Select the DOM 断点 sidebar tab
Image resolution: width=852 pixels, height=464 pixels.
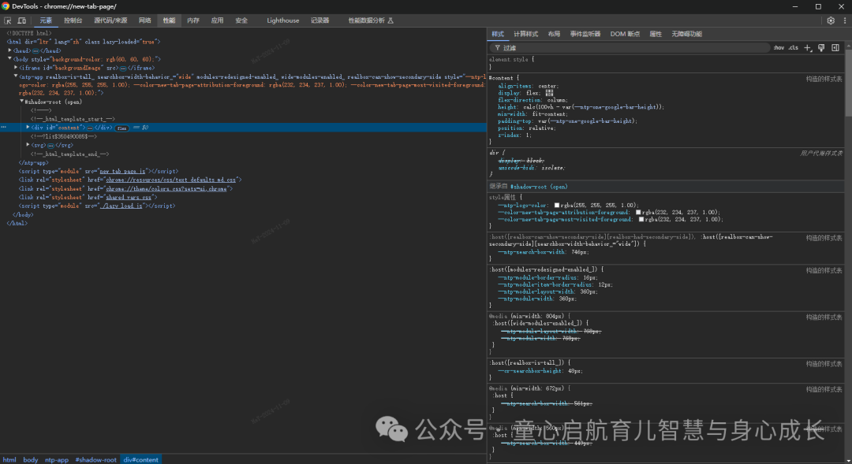click(x=625, y=34)
